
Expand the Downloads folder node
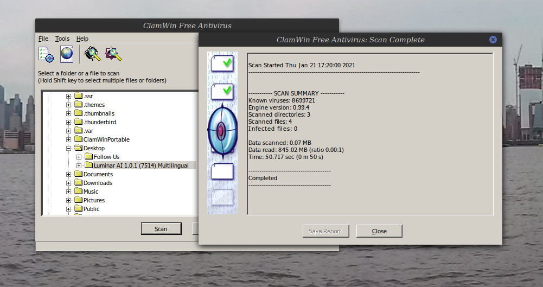pyautogui.click(x=68, y=183)
